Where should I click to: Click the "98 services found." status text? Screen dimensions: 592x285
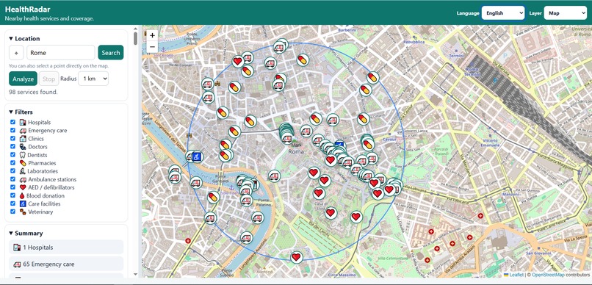[33, 92]
